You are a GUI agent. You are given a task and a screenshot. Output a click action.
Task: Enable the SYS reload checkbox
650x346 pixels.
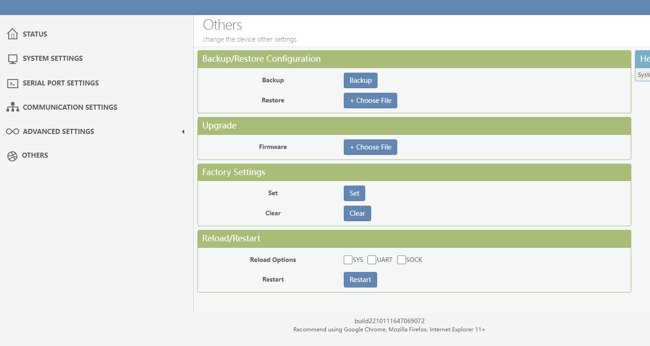click(x=348, y=260)
